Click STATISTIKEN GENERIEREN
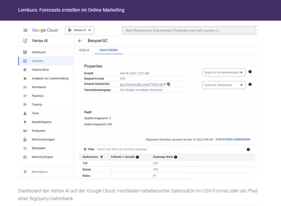 [233, 139]
